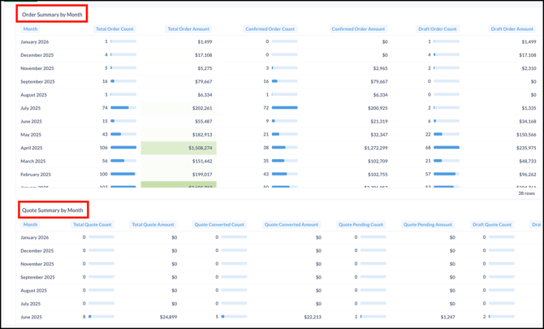Click the Draft Quote Count column header
Image resolution: width=544 pixels, height=329 pixels.
(x=492, y=225)
